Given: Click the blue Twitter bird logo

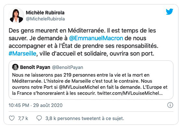Looking at the screenshot, I should (x=169, y=11).
